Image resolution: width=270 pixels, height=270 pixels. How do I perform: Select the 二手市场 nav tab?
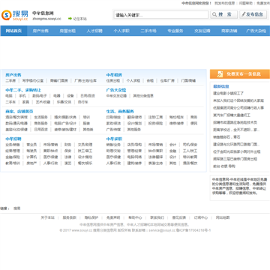tap(148, 31)
